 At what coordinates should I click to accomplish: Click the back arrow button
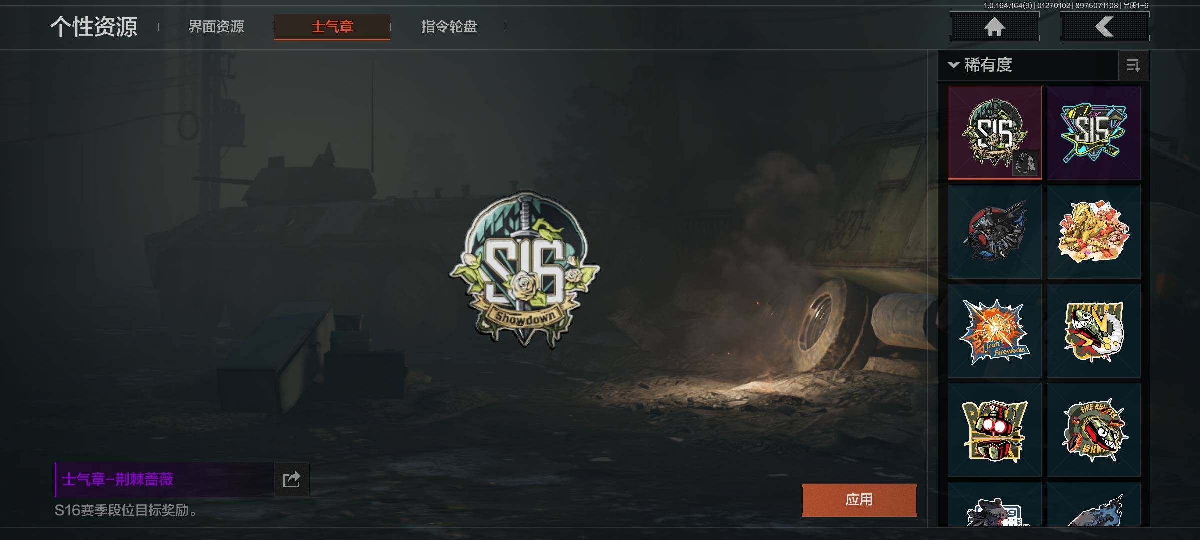click(x=1104, y=27)
